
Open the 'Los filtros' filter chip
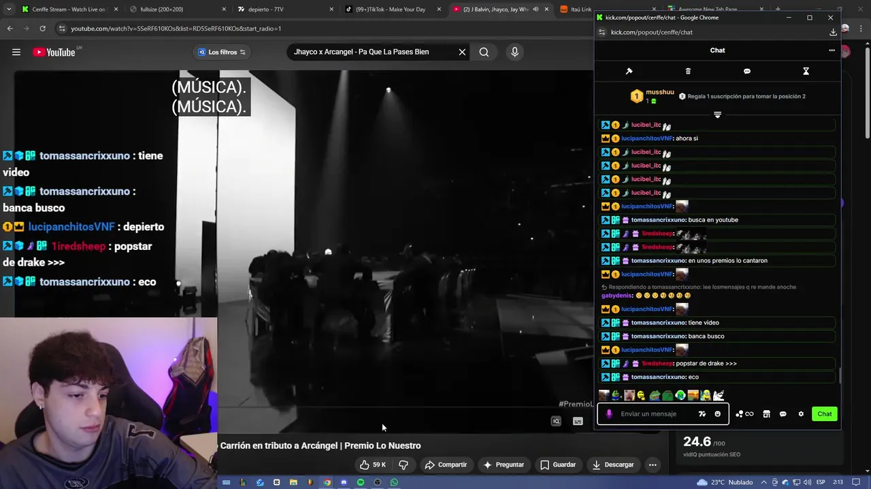tap(223, 52)
